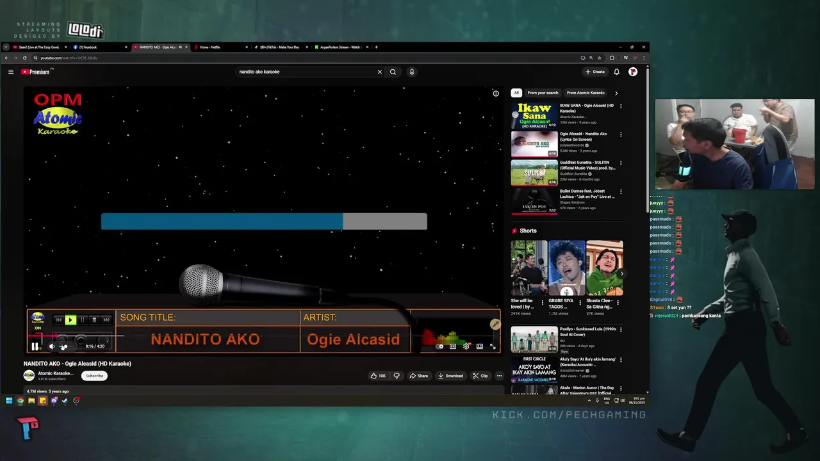Open the 'GRABE SIYA TAGOS' short
Screen dimensions: 820x461
coord(567,268)
